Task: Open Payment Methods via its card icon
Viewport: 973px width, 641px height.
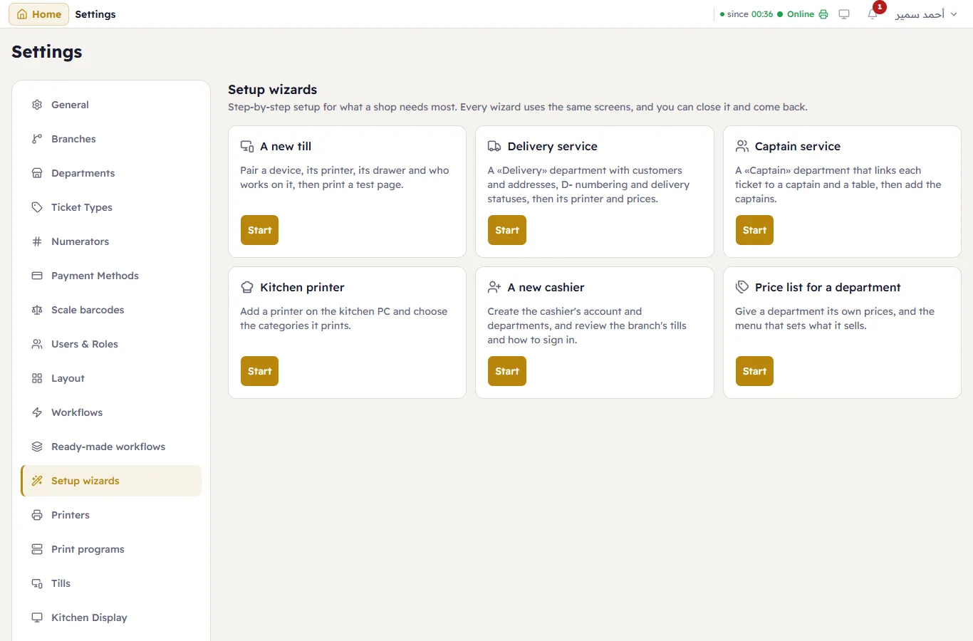Action: coord(37,276)
